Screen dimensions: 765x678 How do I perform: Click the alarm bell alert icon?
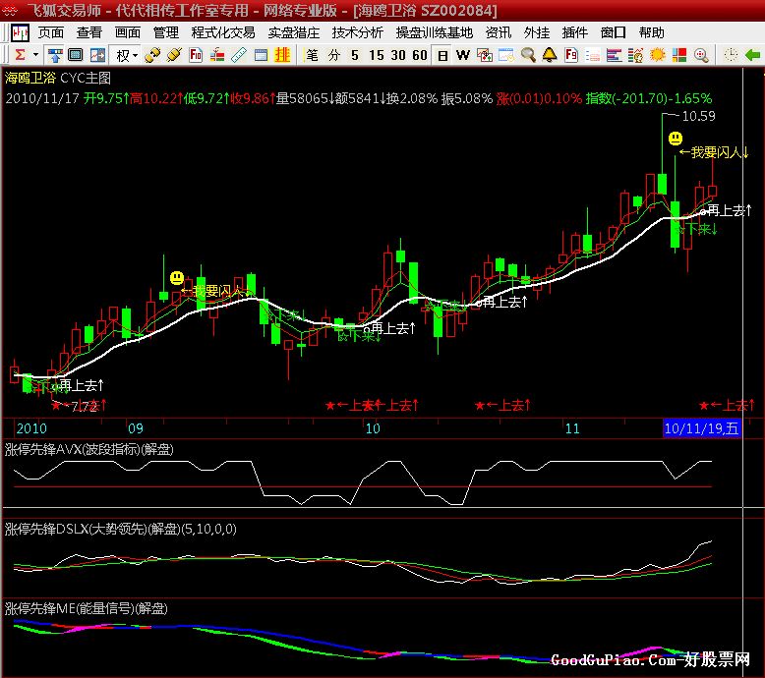(549, 55)
